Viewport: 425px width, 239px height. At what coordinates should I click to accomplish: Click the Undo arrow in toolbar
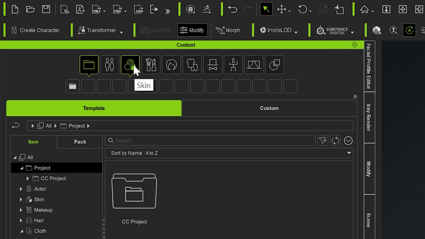(233, 9)
